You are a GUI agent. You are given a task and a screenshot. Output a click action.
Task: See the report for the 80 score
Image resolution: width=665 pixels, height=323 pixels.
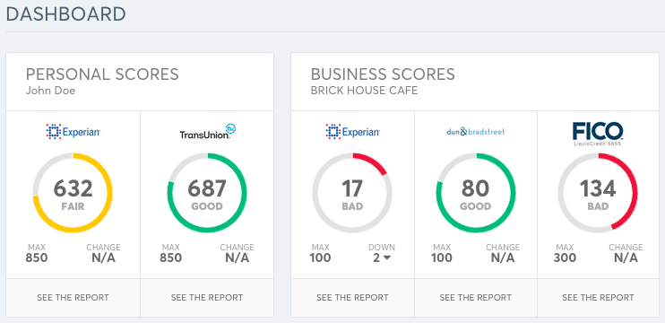coord(476,298)
